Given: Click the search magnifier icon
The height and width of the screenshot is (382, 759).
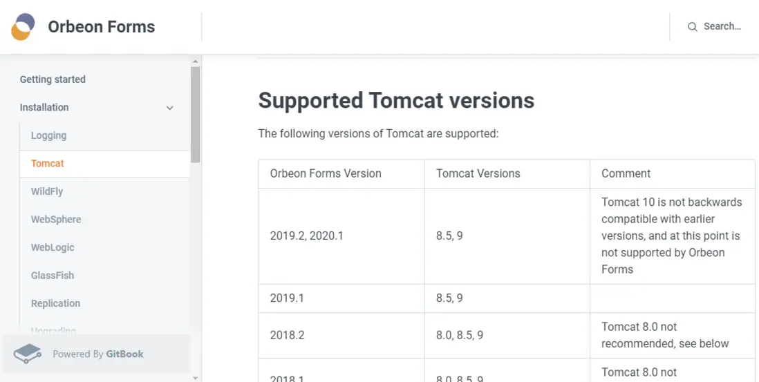Looking at the screenshot, I should pos(692,27).
